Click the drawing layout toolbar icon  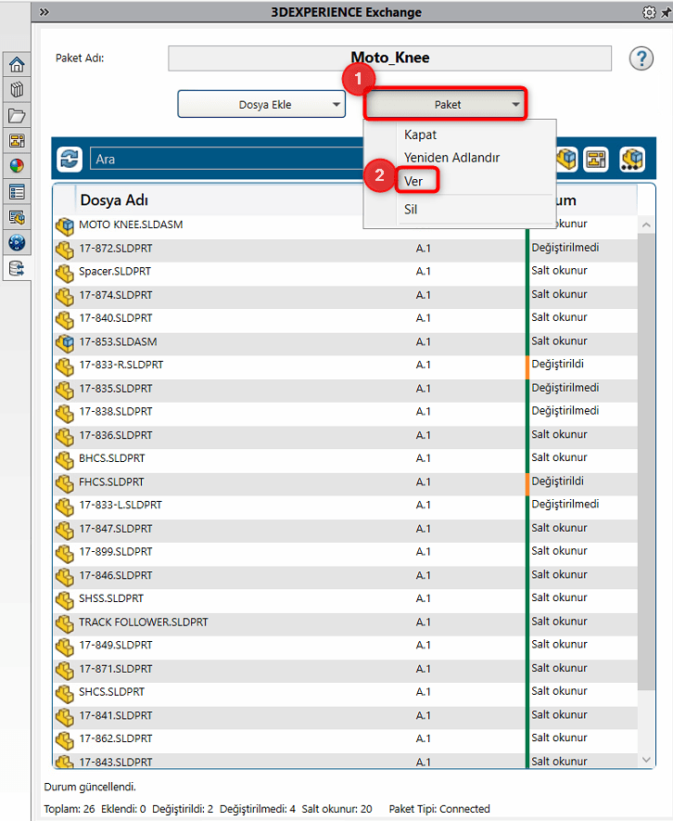pos(596,160)
